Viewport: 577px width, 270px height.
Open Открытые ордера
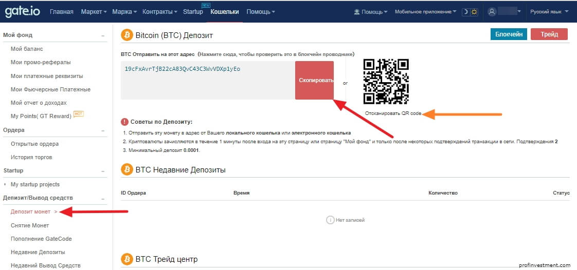(x=34, y=144)
